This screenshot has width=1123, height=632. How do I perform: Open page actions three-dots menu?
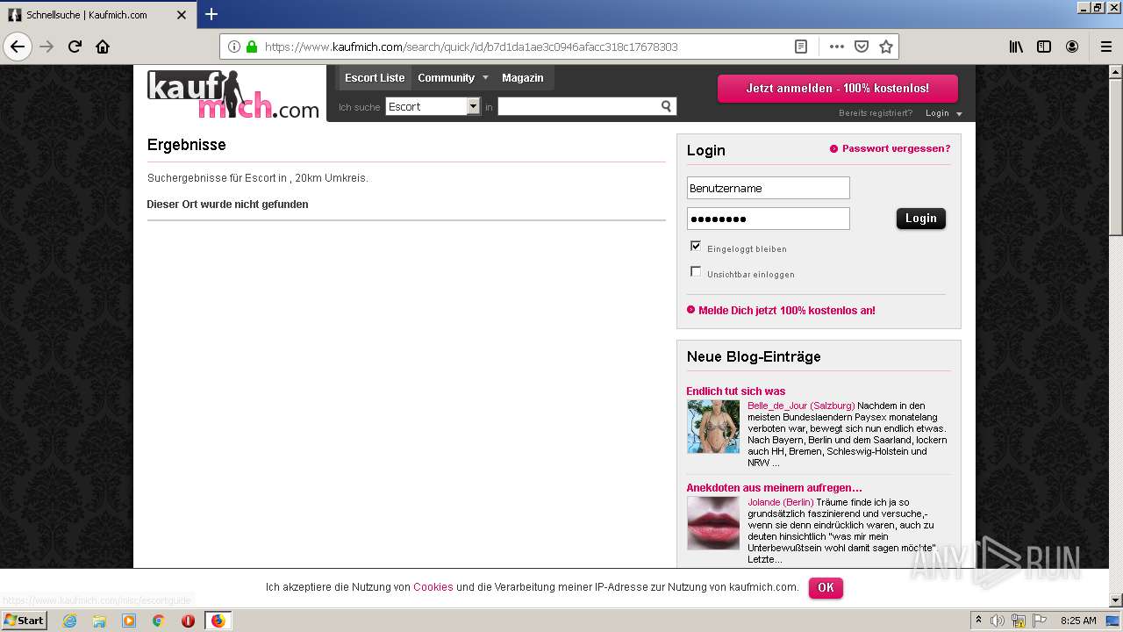click(837, 47)
